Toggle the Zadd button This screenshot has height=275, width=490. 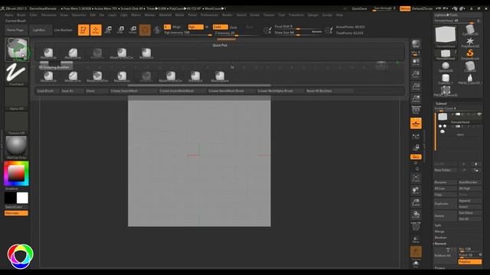coord(220,27)
